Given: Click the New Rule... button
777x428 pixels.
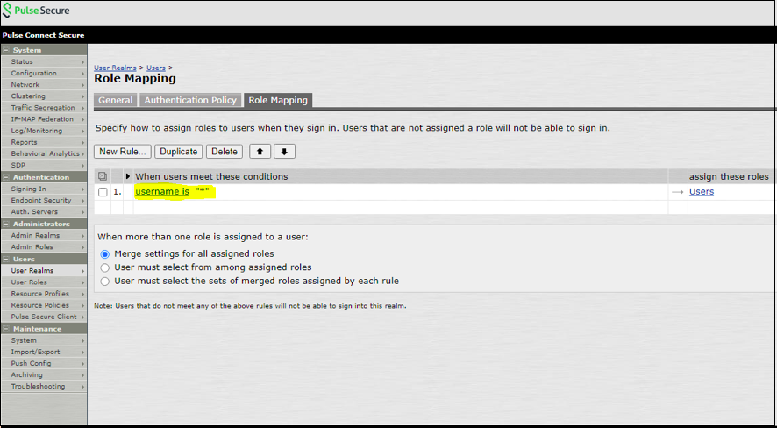Looking at the screenshot, I should 123,152.
